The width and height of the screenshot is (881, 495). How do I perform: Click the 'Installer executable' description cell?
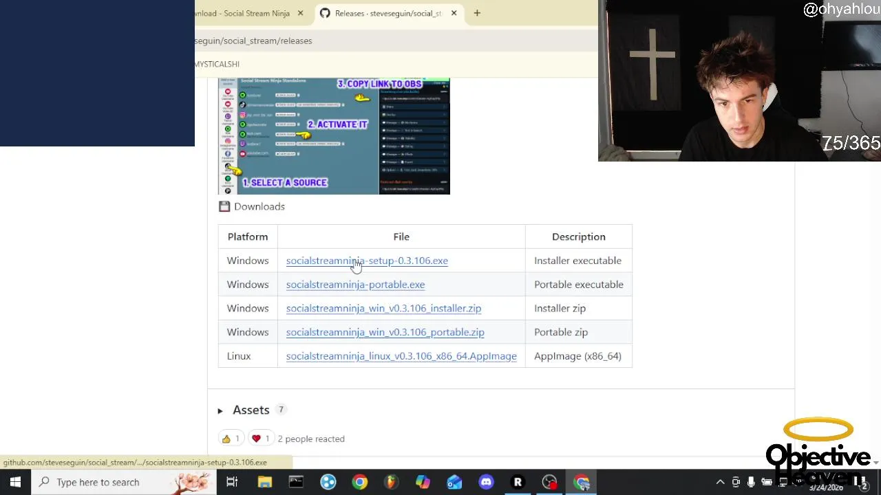click(x=577, y=261)
